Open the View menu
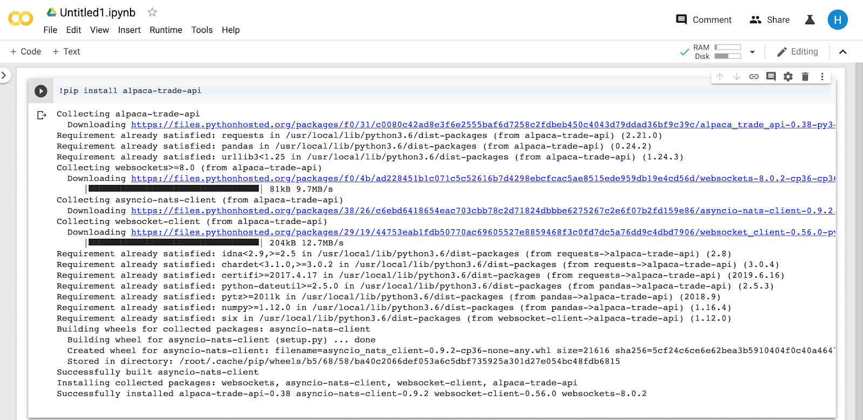 (x=100, y=30)
